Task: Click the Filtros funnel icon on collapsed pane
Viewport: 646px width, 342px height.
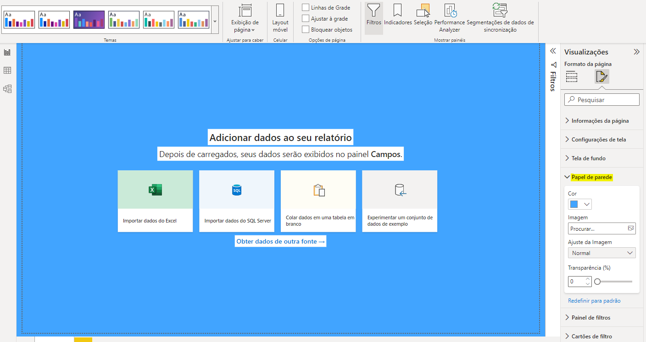Action: click(553, 65)
